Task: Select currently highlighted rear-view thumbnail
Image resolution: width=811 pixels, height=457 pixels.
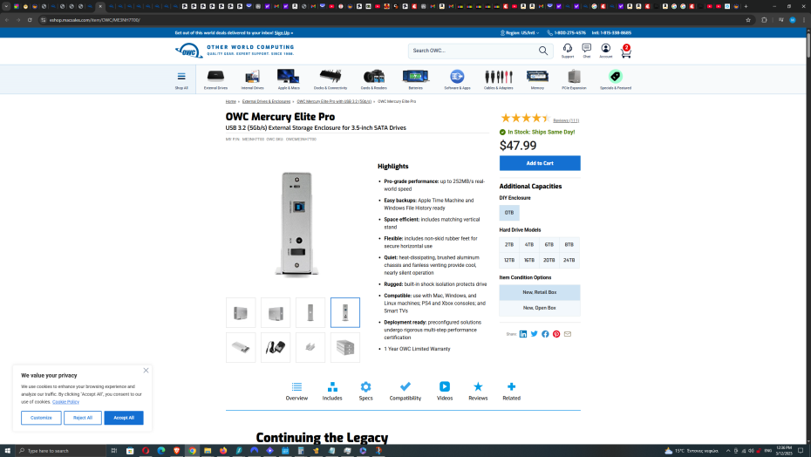Action: tap(345, 312)
